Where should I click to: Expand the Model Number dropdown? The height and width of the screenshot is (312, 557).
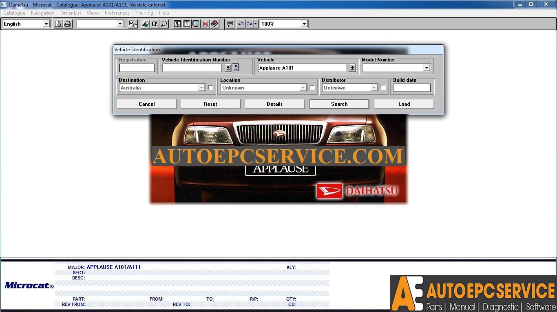point(427,68)
